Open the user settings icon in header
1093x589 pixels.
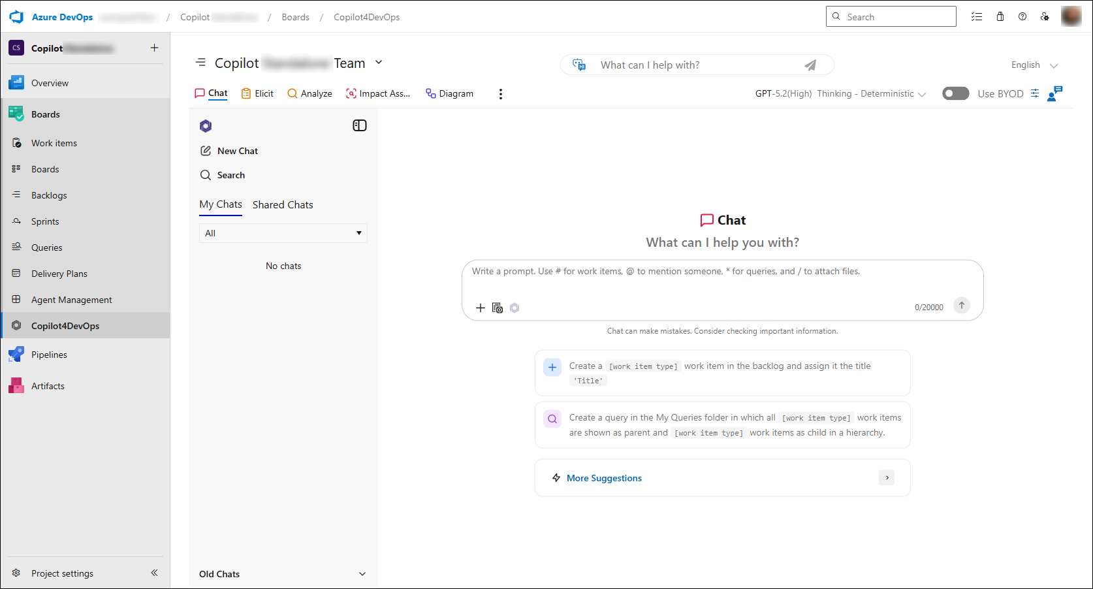pyautogui.click(x=1045, y=17)
